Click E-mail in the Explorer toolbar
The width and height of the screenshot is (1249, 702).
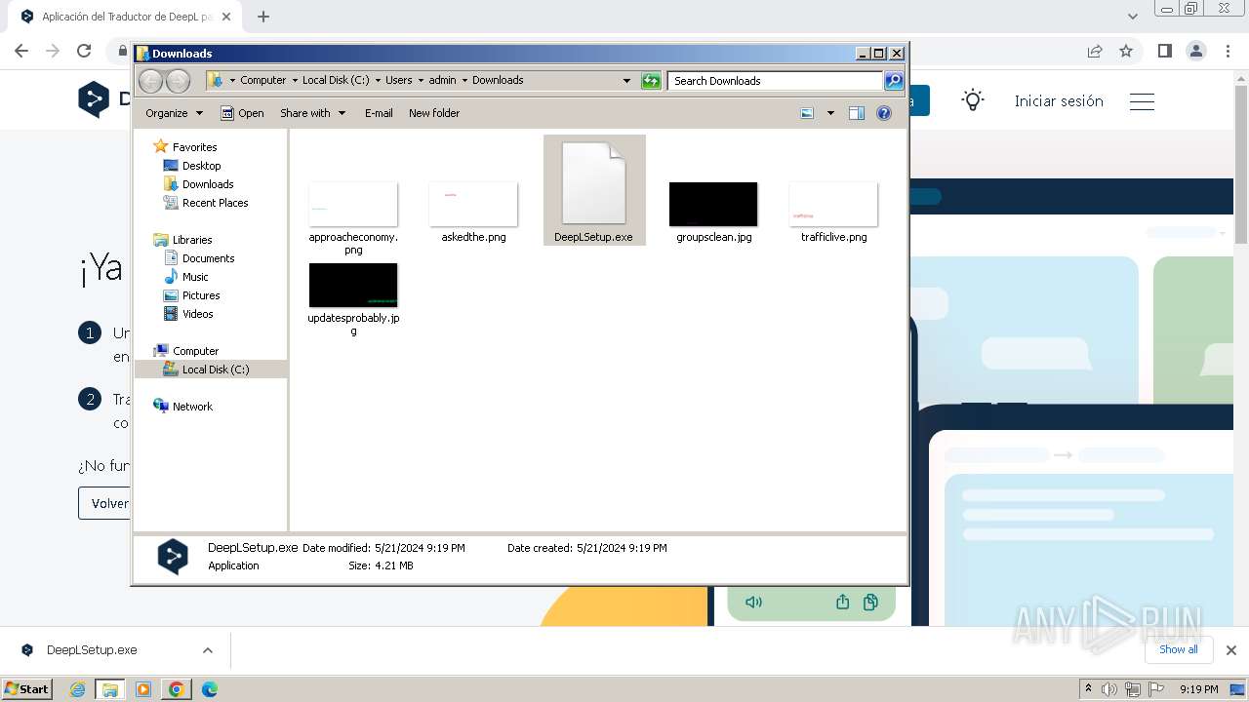[379, 113]
